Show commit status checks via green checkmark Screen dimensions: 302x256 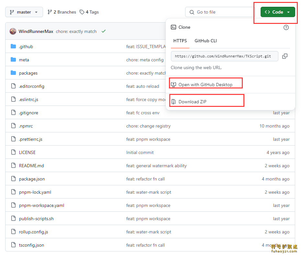[x=104, y=31]
